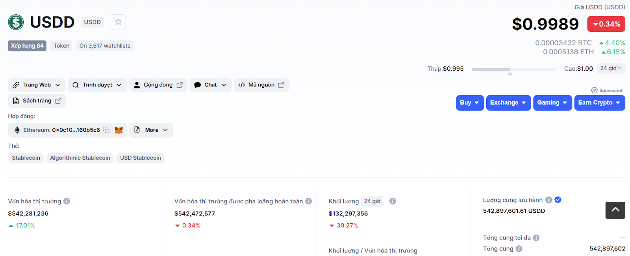Click the document icon in More button

pyautogui.click(x=137, y=130)
